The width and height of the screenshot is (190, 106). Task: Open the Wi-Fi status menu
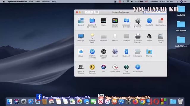pos(128,1)
